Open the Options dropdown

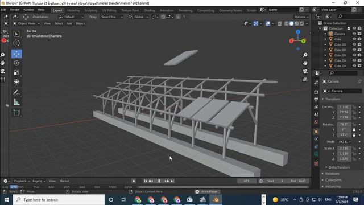(x=301, y=17)
